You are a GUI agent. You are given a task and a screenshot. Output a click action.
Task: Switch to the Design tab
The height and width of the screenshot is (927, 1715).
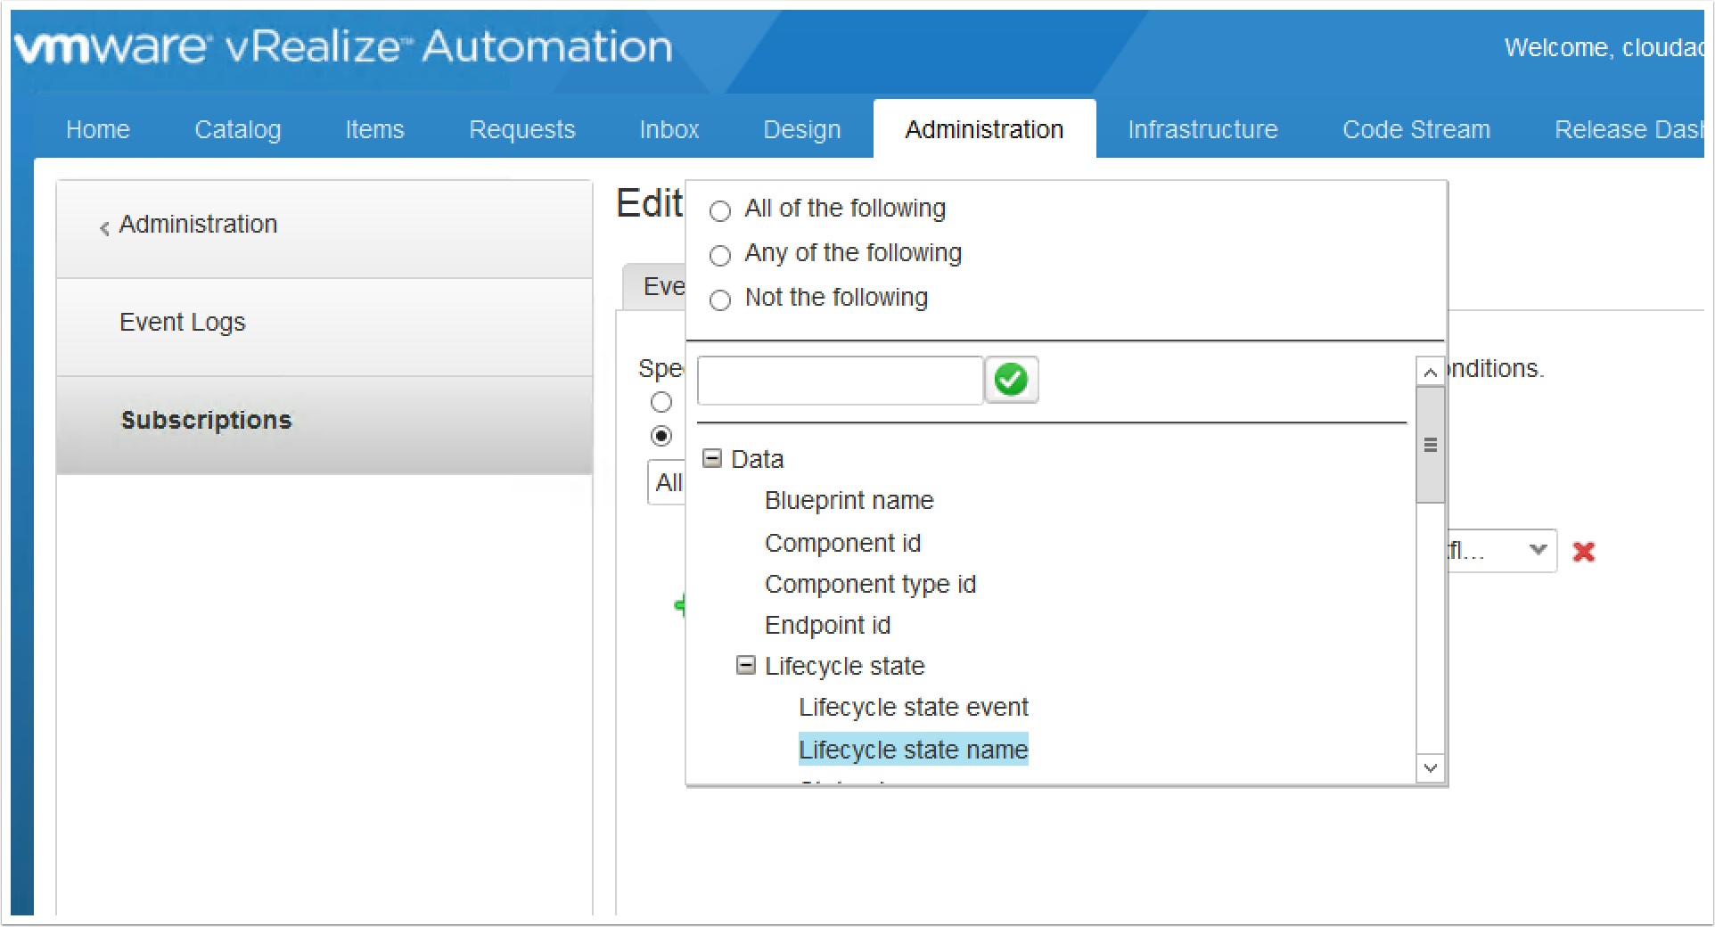[x=802, y=129]
